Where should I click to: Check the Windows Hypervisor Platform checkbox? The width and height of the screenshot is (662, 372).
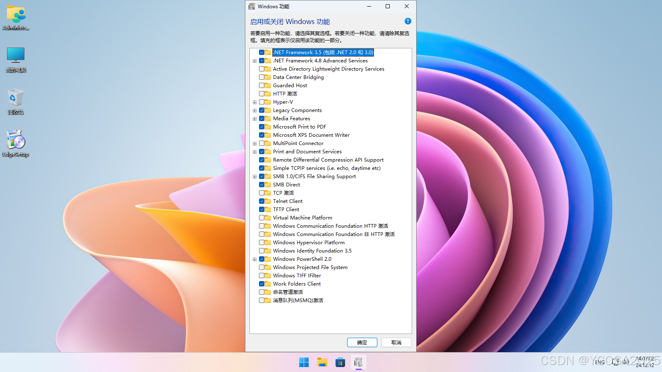click(262, 243)
